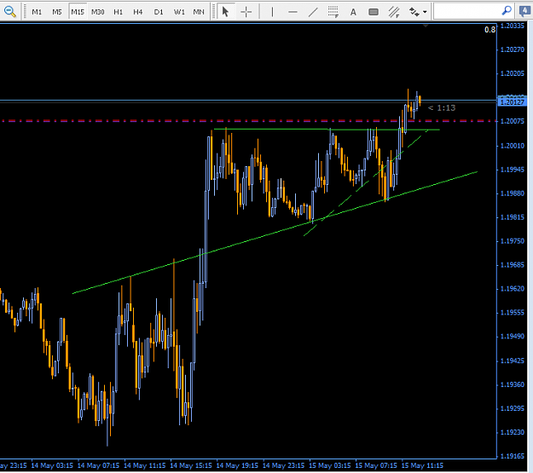Switch chart to M5 timeframe
This screenshot has width=533, height=473.
57,12
